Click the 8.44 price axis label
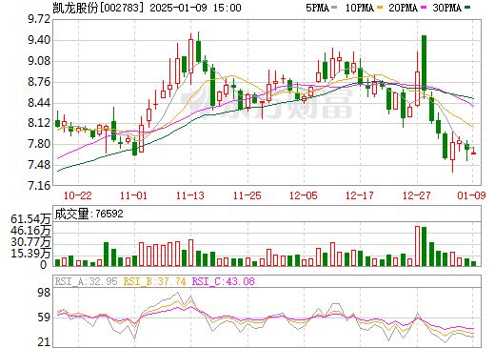The image size is (495, 348). (x=39, y=103)
